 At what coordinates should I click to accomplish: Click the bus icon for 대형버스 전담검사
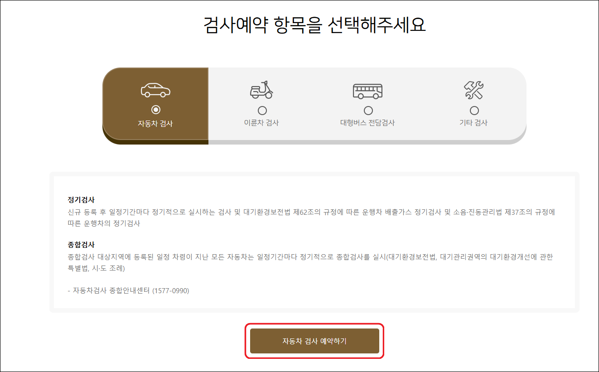click(368, 91)
